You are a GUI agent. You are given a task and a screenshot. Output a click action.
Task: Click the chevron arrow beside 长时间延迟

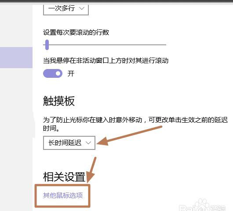(88, 143)
